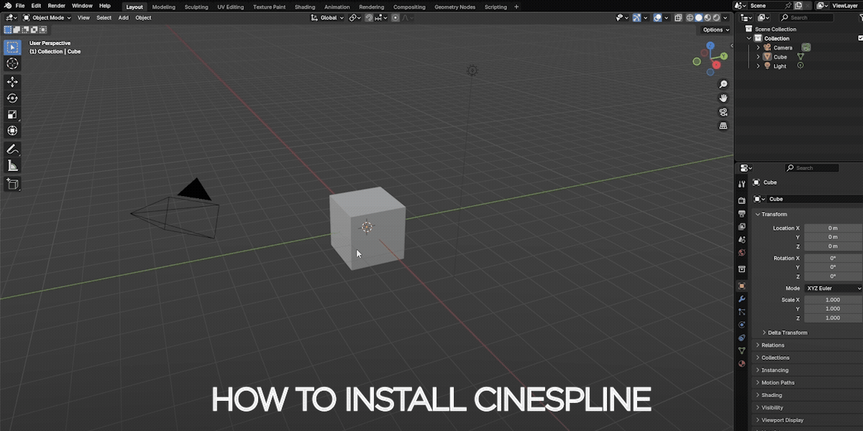Screen dimensions: 863x431
Task: Open the Scene properties tab icon
Action: click(741, 240)
